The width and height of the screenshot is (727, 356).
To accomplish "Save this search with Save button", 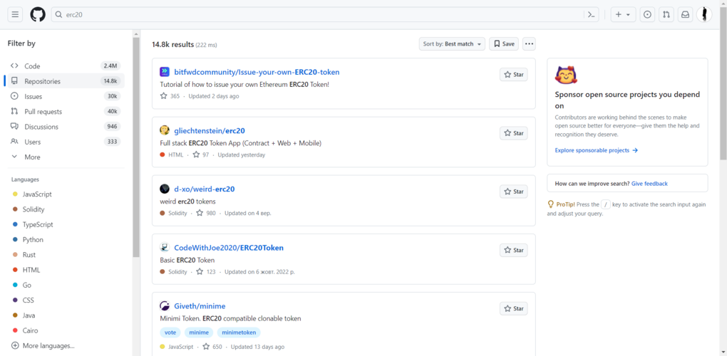I will point(504,44).
